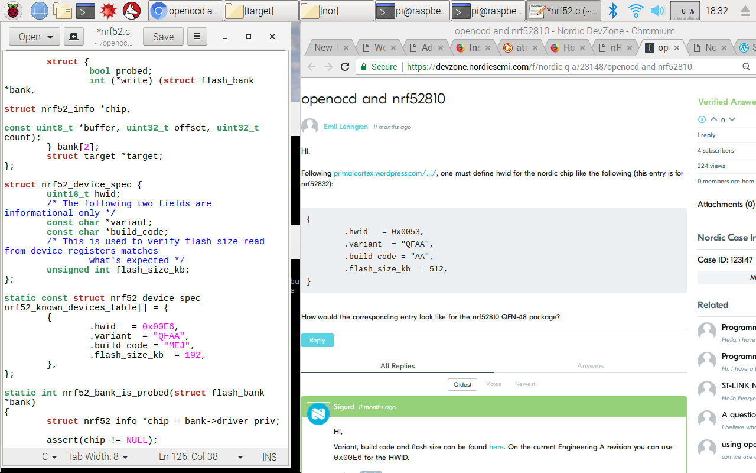Open the Tab Width: 8 dropdown
The height and width of the screenshot is (473, 756).
click(98, 457)
